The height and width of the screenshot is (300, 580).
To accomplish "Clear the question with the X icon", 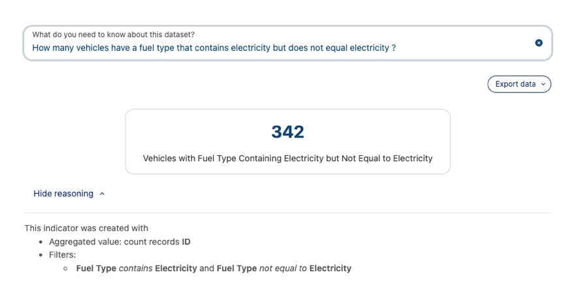I will tap(539, 43).
